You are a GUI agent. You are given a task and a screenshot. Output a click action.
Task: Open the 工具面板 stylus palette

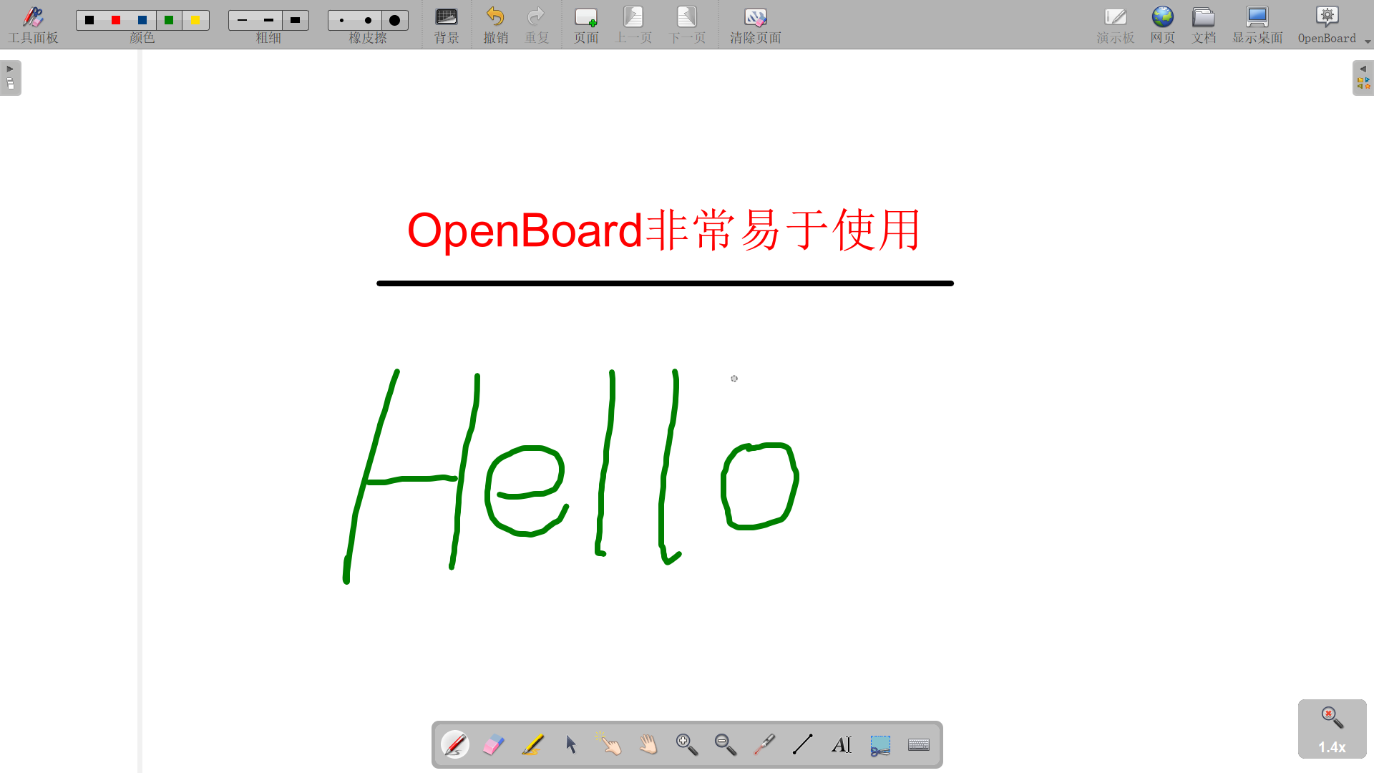(x=33, y=25)
